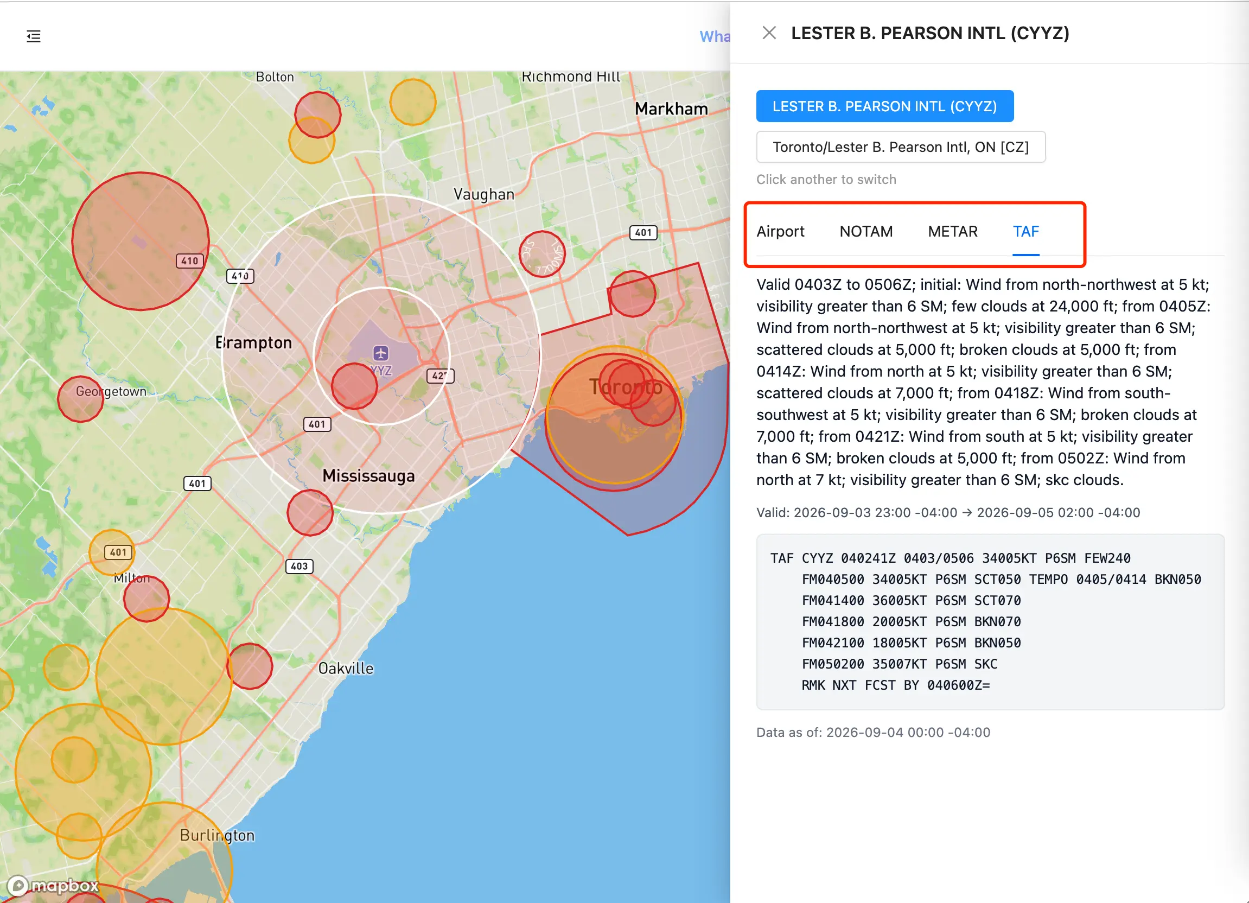Click the red circle over Georgetown

(x=80, y=399)
